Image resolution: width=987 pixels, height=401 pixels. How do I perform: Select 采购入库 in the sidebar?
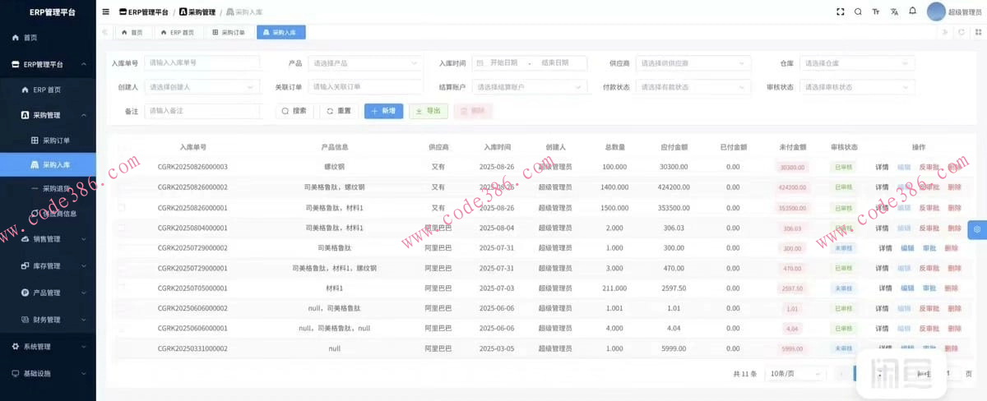[48, 164]
